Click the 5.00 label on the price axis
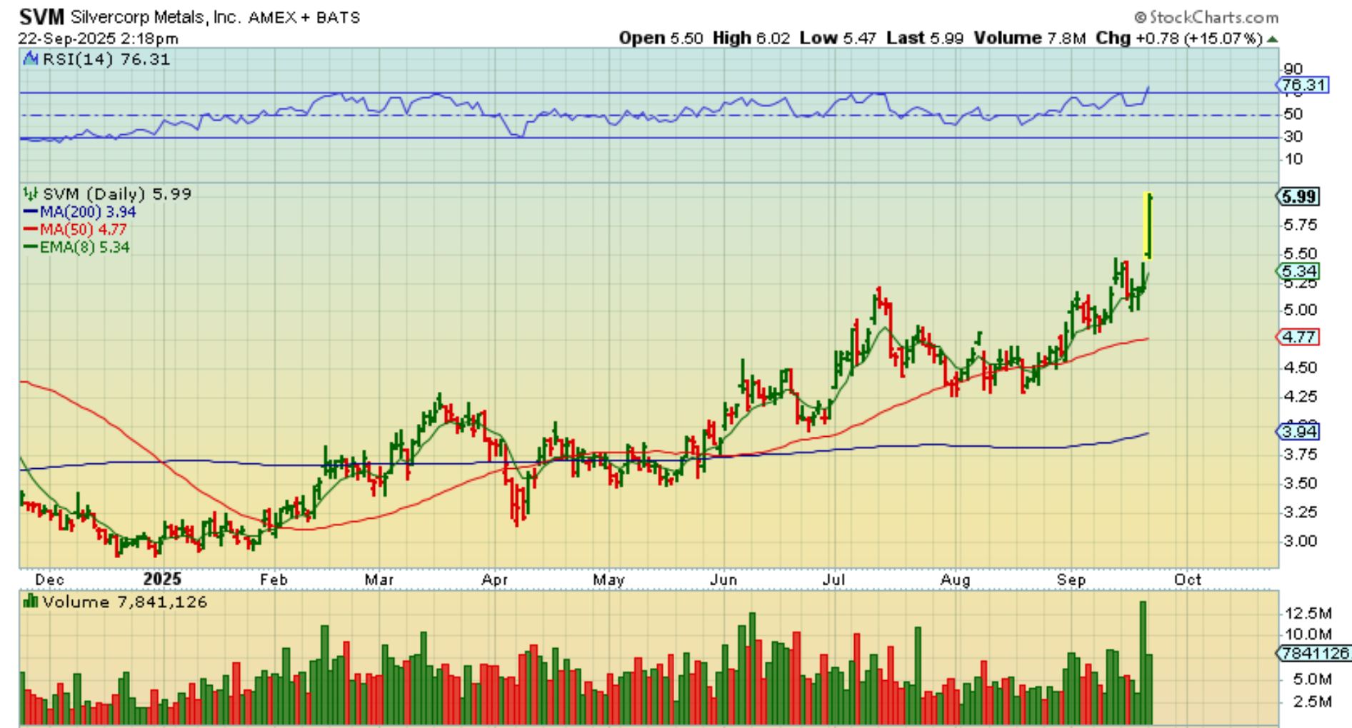1352x728 pixels. [1300, 310]
